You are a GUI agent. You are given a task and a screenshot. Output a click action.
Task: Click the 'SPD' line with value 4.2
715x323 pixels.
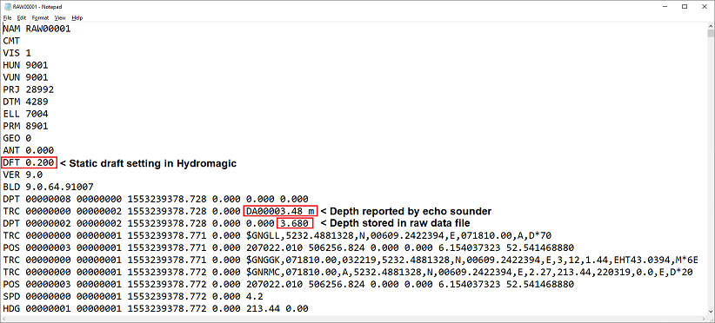tap(133, 296)
